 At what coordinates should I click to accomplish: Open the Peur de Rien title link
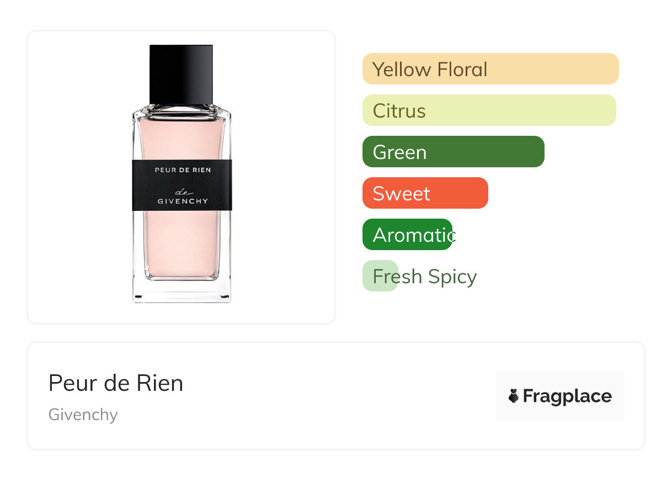(116, 383)
